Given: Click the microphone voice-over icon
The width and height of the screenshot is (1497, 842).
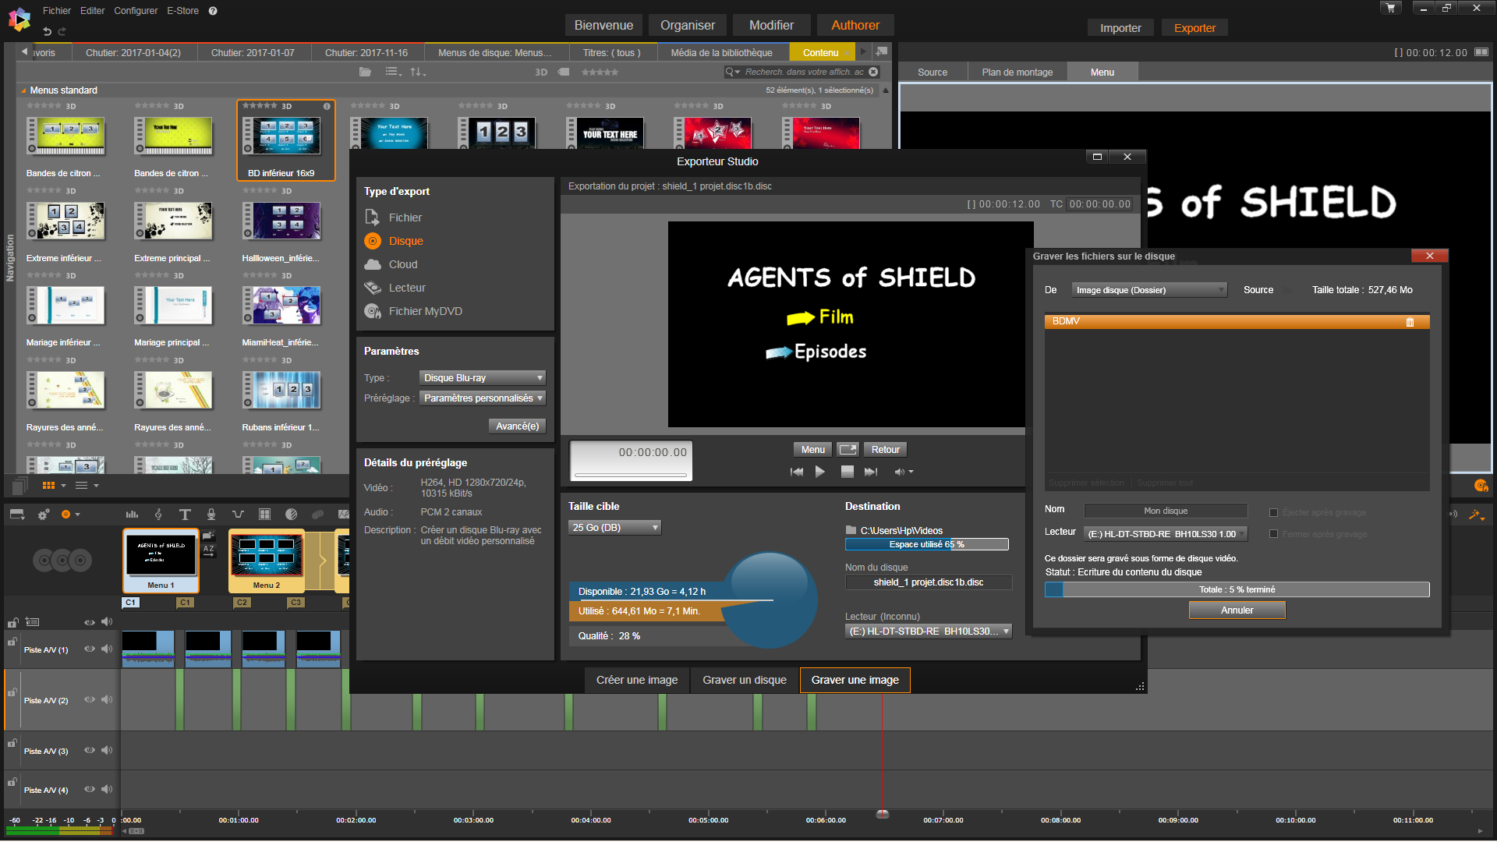Looking at the screenshot, I should pos(211,515).
